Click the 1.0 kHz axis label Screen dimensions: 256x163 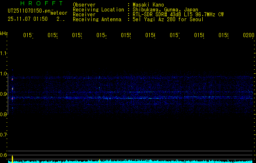(x=3, y=74)
